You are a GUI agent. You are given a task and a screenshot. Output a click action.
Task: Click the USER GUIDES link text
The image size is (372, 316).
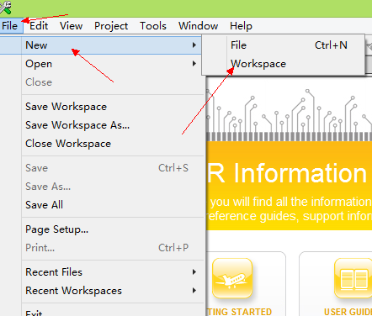point(348,312)
